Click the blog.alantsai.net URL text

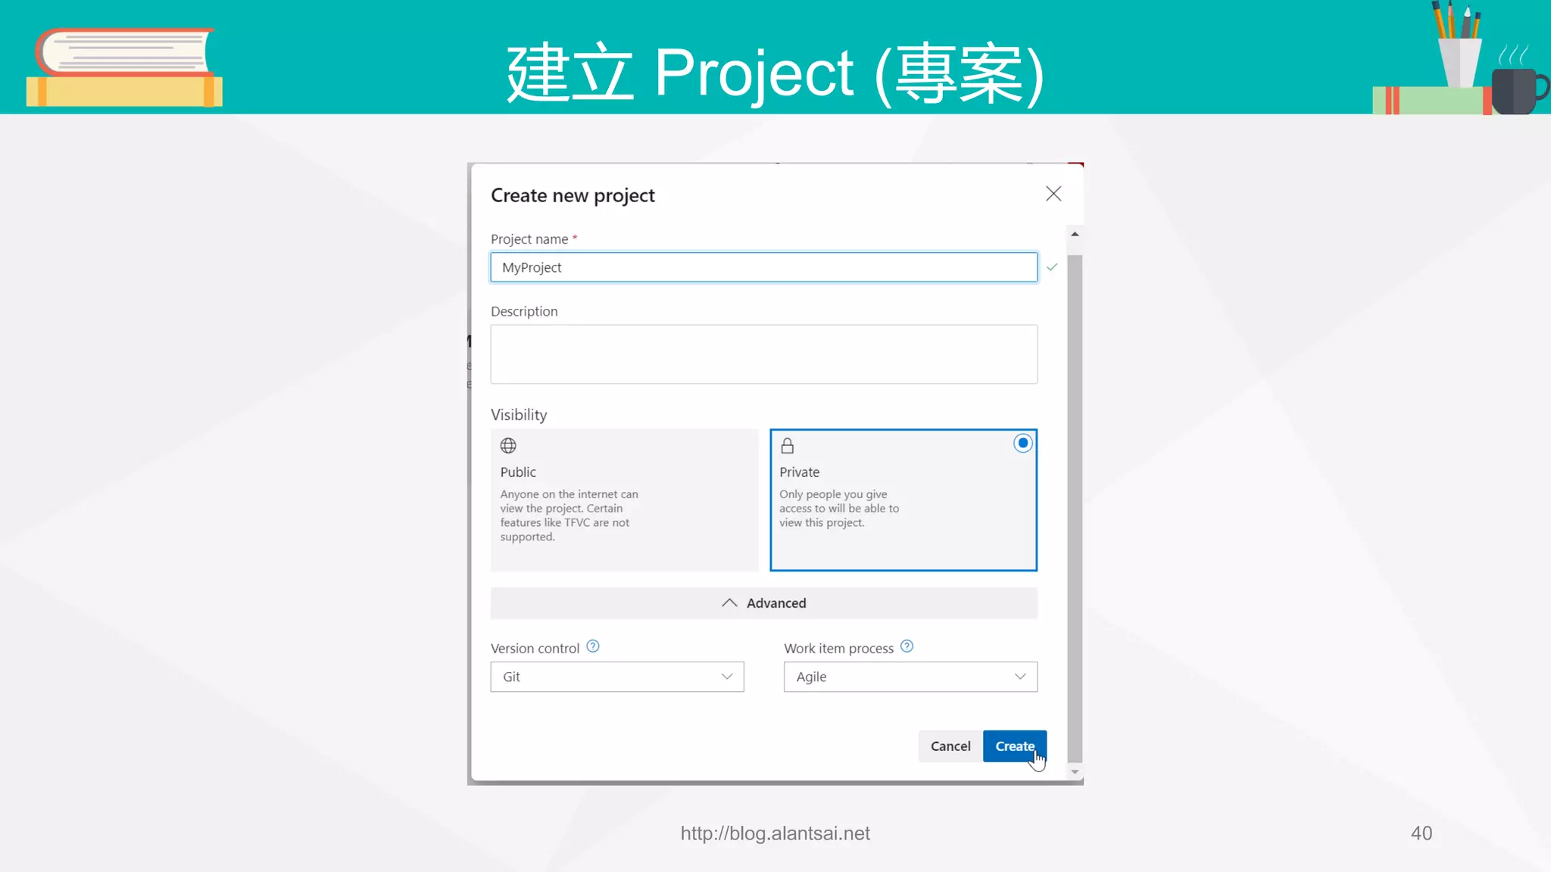click(775, 833)
